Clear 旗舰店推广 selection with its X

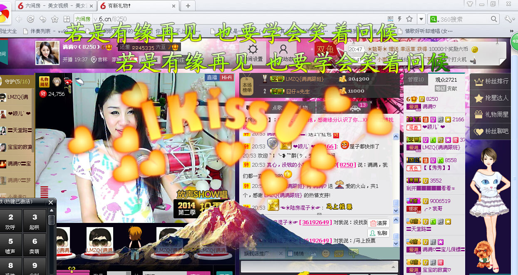[280, 253]
